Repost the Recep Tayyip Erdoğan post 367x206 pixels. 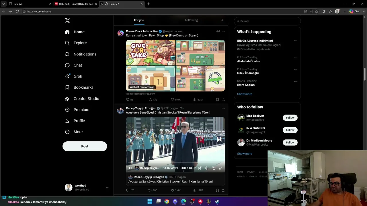[x=153, y=190]
